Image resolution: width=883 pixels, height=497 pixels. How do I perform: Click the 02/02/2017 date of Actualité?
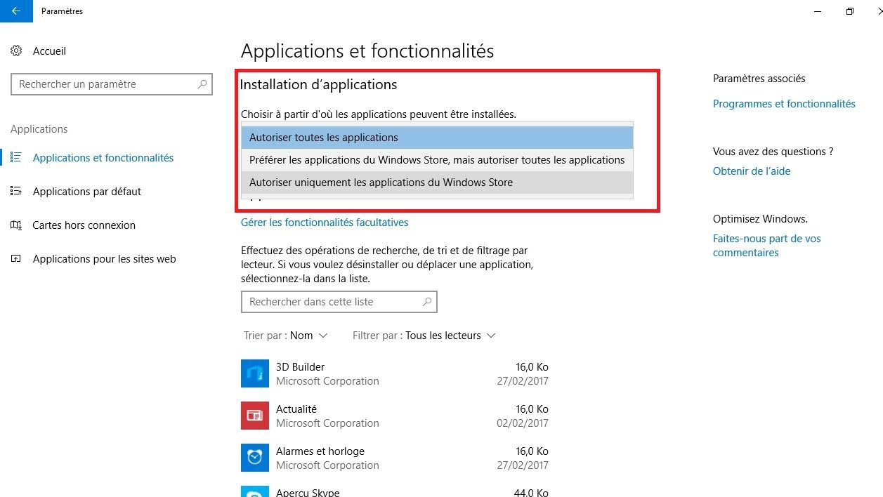pyautogui.click(x=523, y=423)
